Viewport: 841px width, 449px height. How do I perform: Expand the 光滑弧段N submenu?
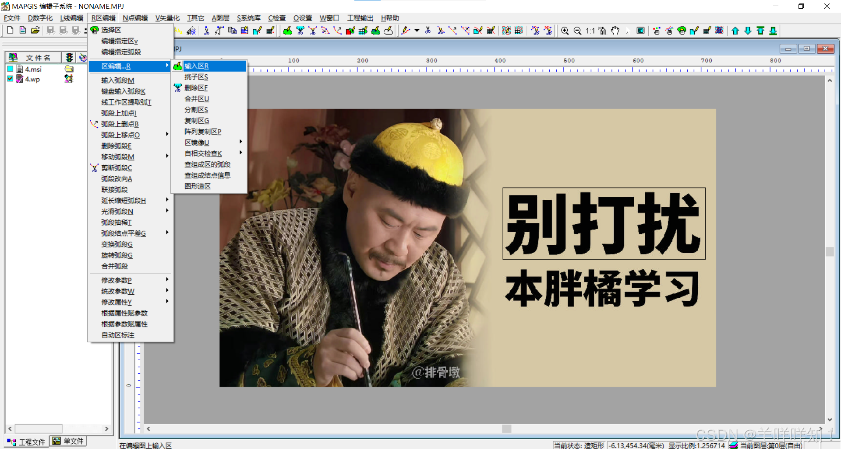click(167, 211)
